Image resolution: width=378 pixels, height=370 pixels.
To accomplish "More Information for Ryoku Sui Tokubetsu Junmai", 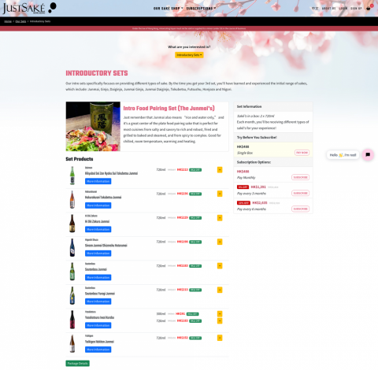I will pyautogui.click(x=98, y=181).
